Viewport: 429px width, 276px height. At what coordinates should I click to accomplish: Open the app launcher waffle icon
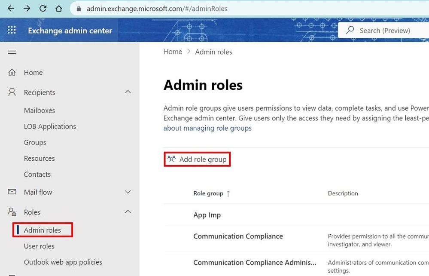click(x=12, y=30)
